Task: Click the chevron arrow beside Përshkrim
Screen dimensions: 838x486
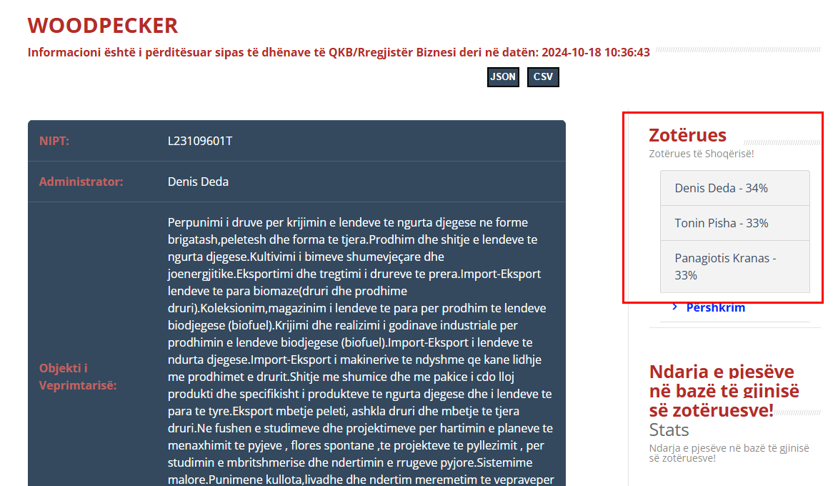Action: (674, 307)
